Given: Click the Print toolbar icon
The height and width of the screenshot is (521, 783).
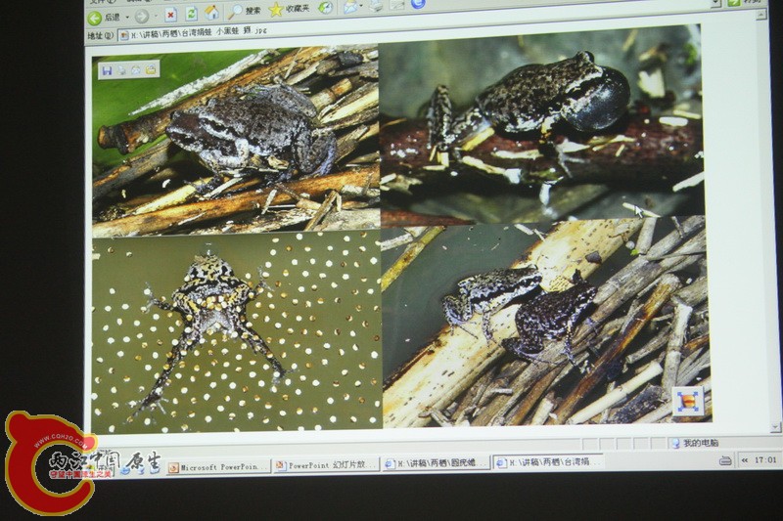Looking at the screenshot, I should (x=376, y=5).
